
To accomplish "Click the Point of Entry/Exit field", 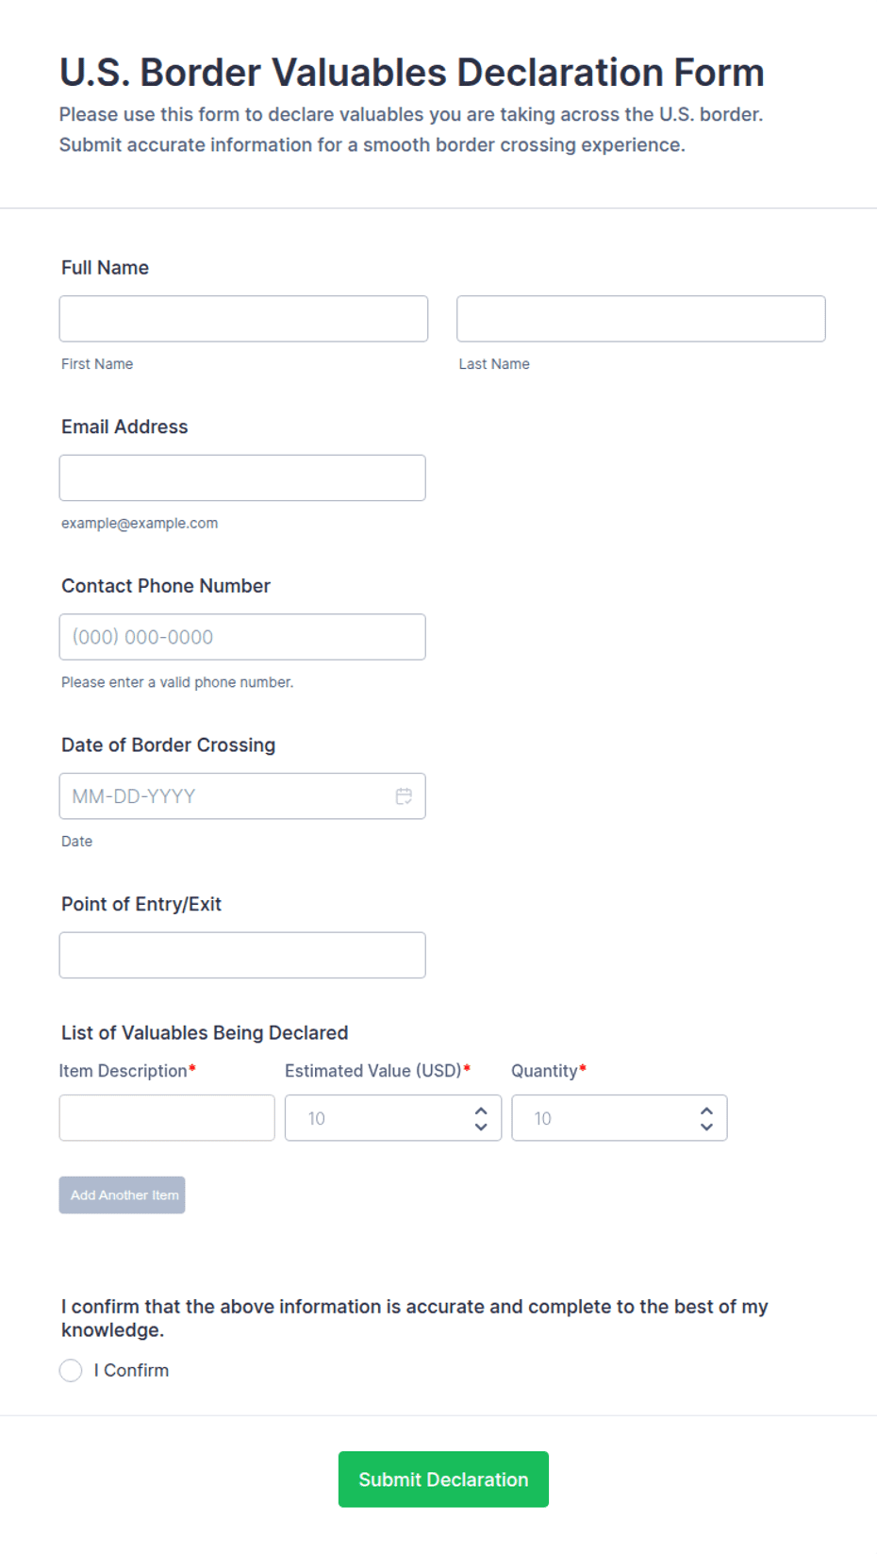I will point(242,955).
